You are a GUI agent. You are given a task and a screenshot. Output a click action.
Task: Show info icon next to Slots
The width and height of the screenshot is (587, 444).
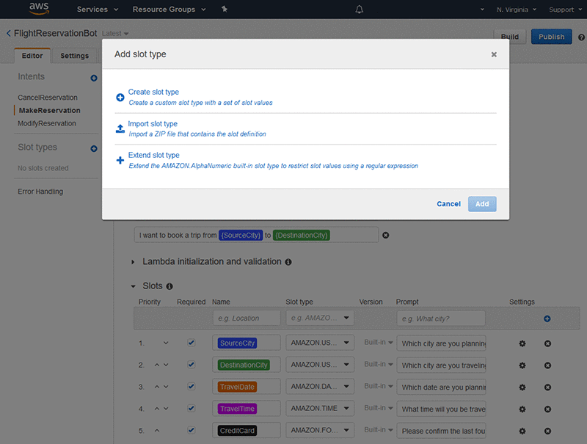coord(169,286)
